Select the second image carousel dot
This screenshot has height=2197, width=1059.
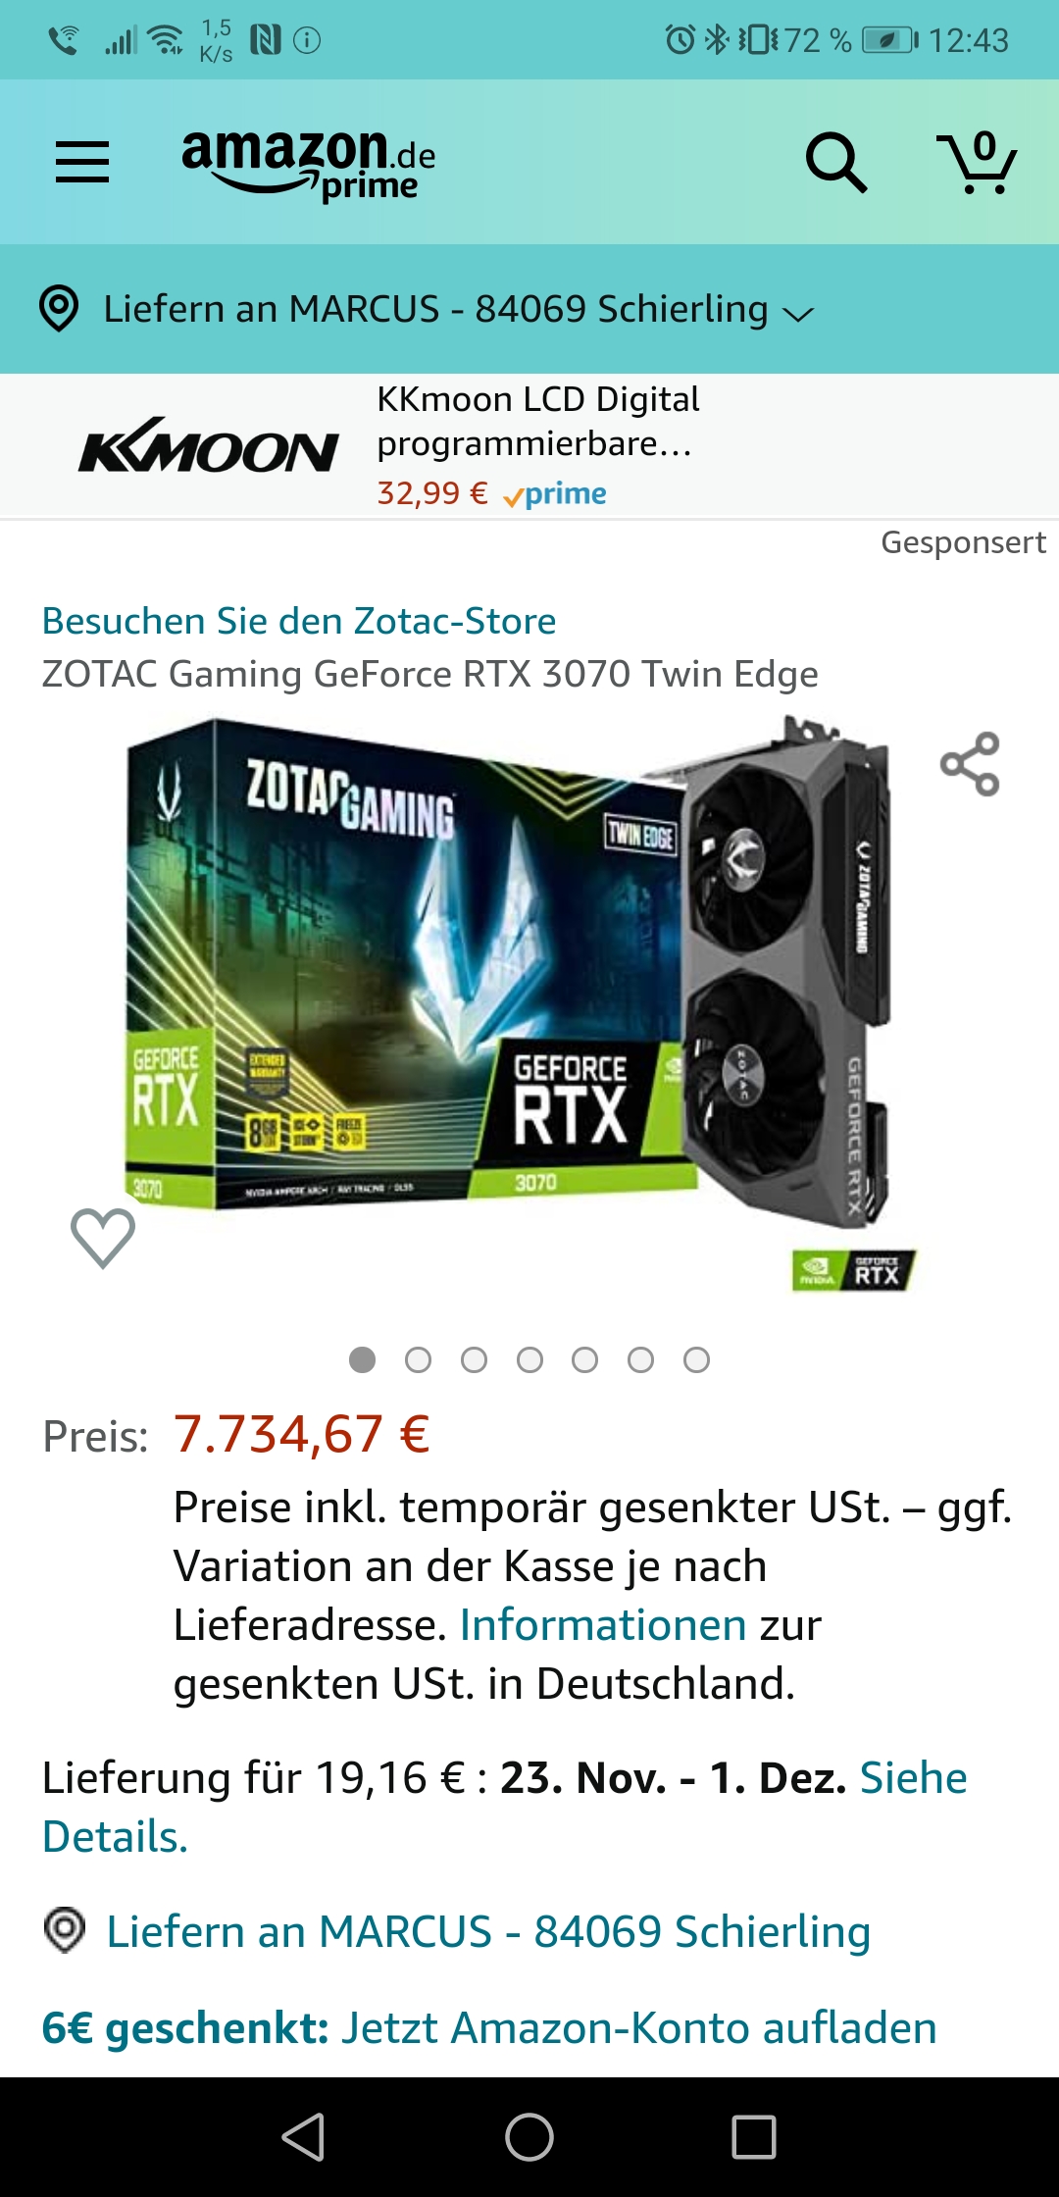[419, 1360]
